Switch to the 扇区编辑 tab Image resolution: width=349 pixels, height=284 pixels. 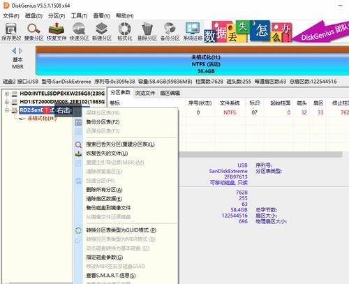tap(170, 94)
